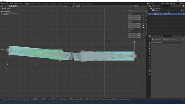185x104 pixels.
Task: Open the 3D viewport editor type menu
Action: (2, 6)
